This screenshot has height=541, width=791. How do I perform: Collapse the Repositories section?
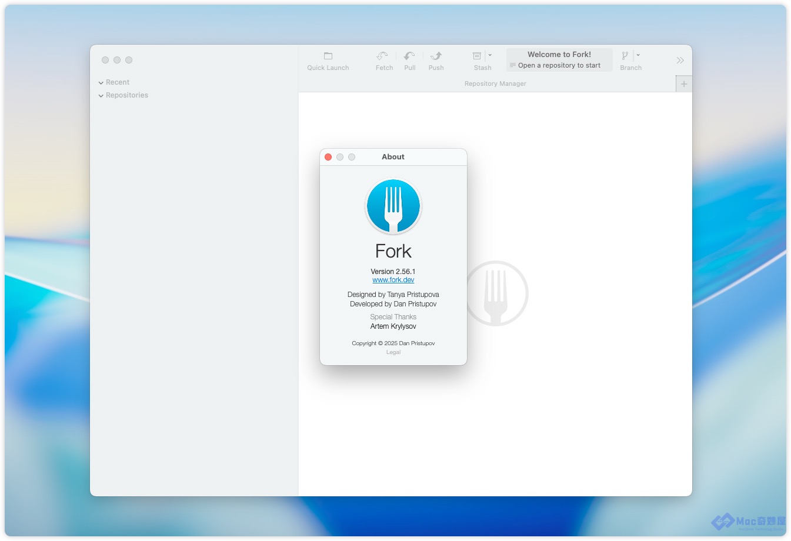pos(101,96)
